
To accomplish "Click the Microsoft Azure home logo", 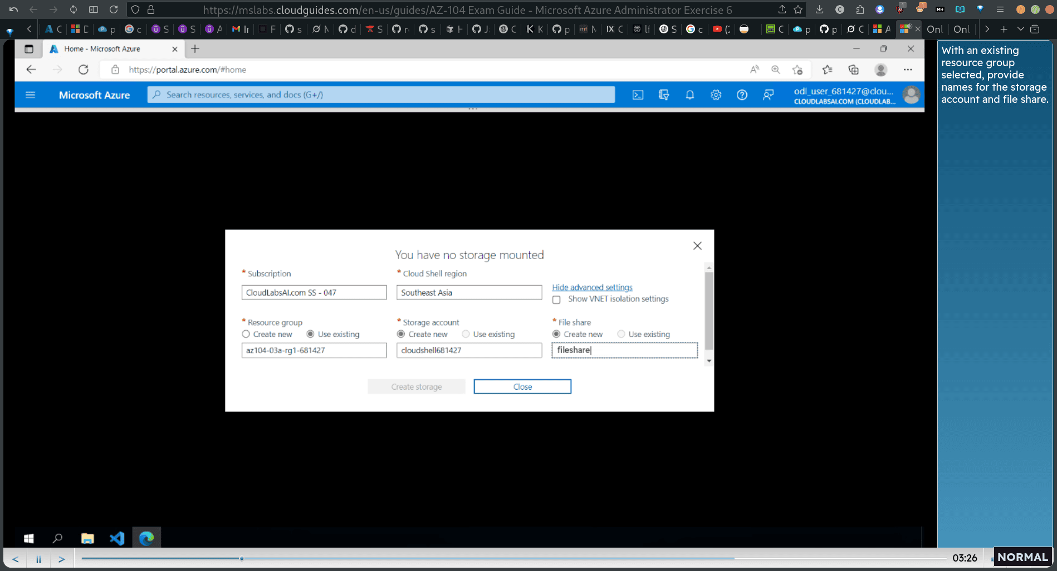I will (94, 95).
